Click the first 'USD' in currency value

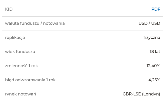point(143,23)
